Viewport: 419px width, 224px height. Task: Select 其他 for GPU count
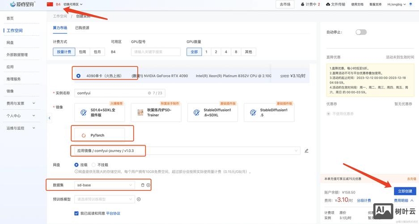click(x=249, y=52)
